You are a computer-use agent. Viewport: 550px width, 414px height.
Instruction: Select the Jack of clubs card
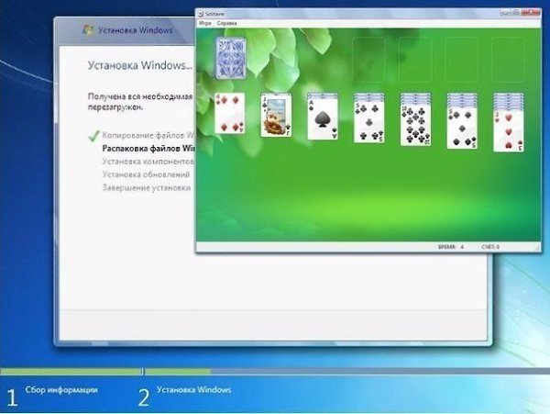point(277,115)
